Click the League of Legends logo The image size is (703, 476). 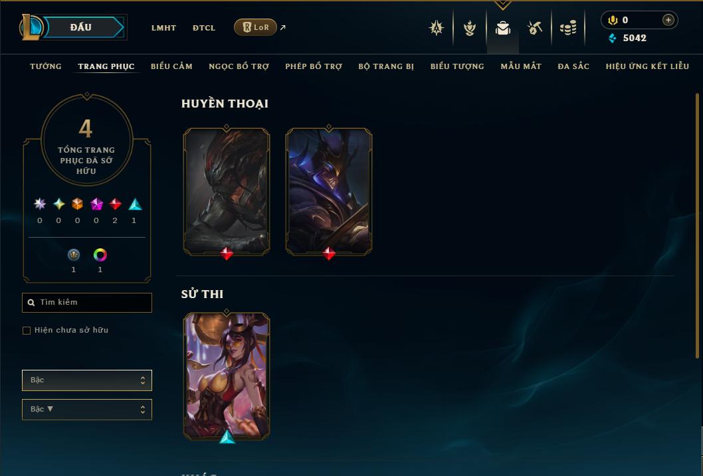point(31,27)
